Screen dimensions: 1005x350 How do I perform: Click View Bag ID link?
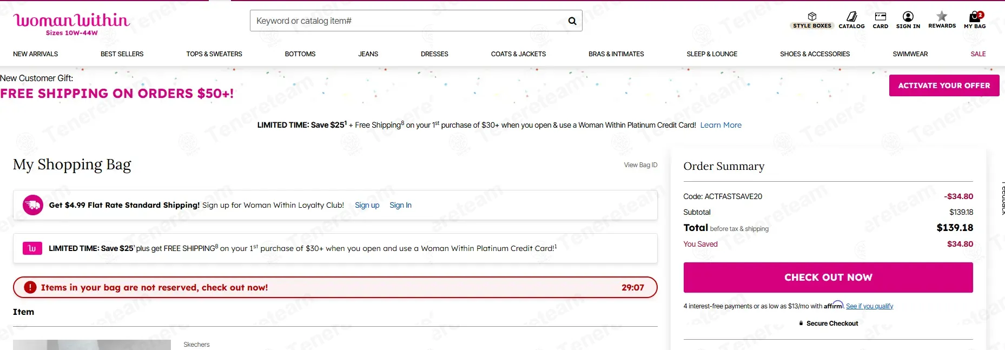tap(640, 165)
